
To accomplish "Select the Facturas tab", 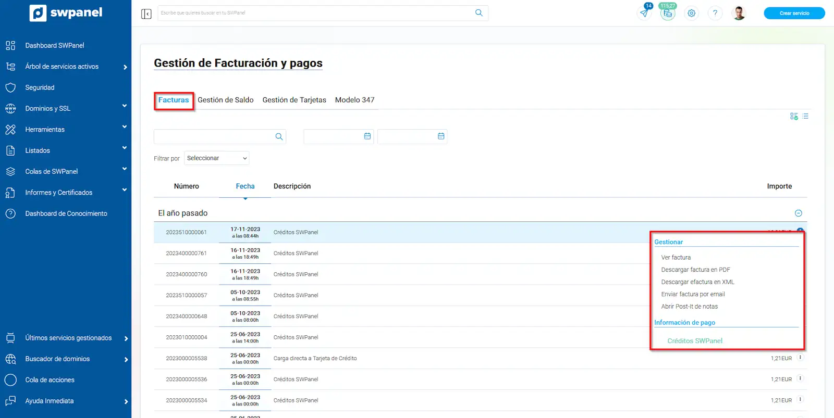I will point(174,100).
